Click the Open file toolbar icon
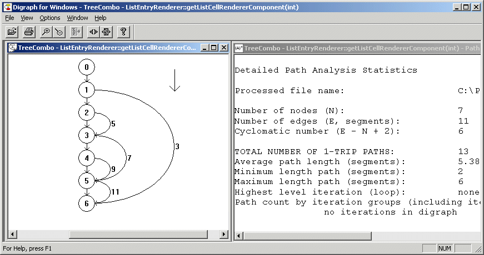Screen dimensions: 484x255 pos(12,32)
